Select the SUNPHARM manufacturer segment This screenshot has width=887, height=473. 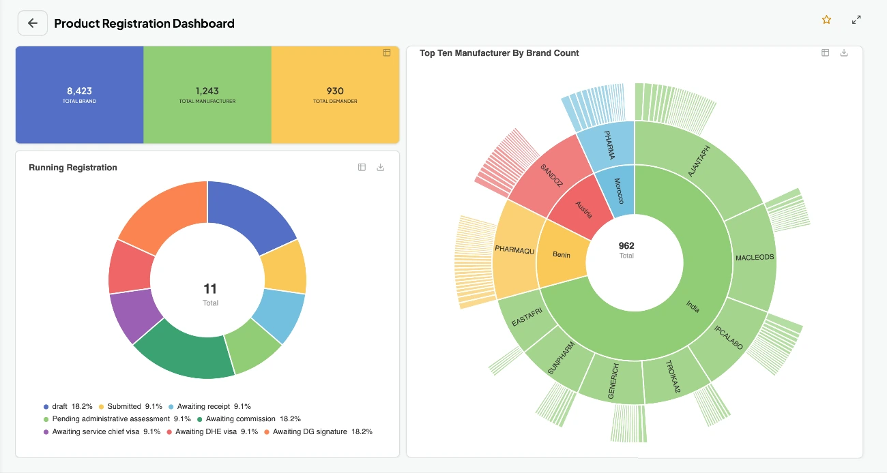pyautogui.click(x=561, y=359)
